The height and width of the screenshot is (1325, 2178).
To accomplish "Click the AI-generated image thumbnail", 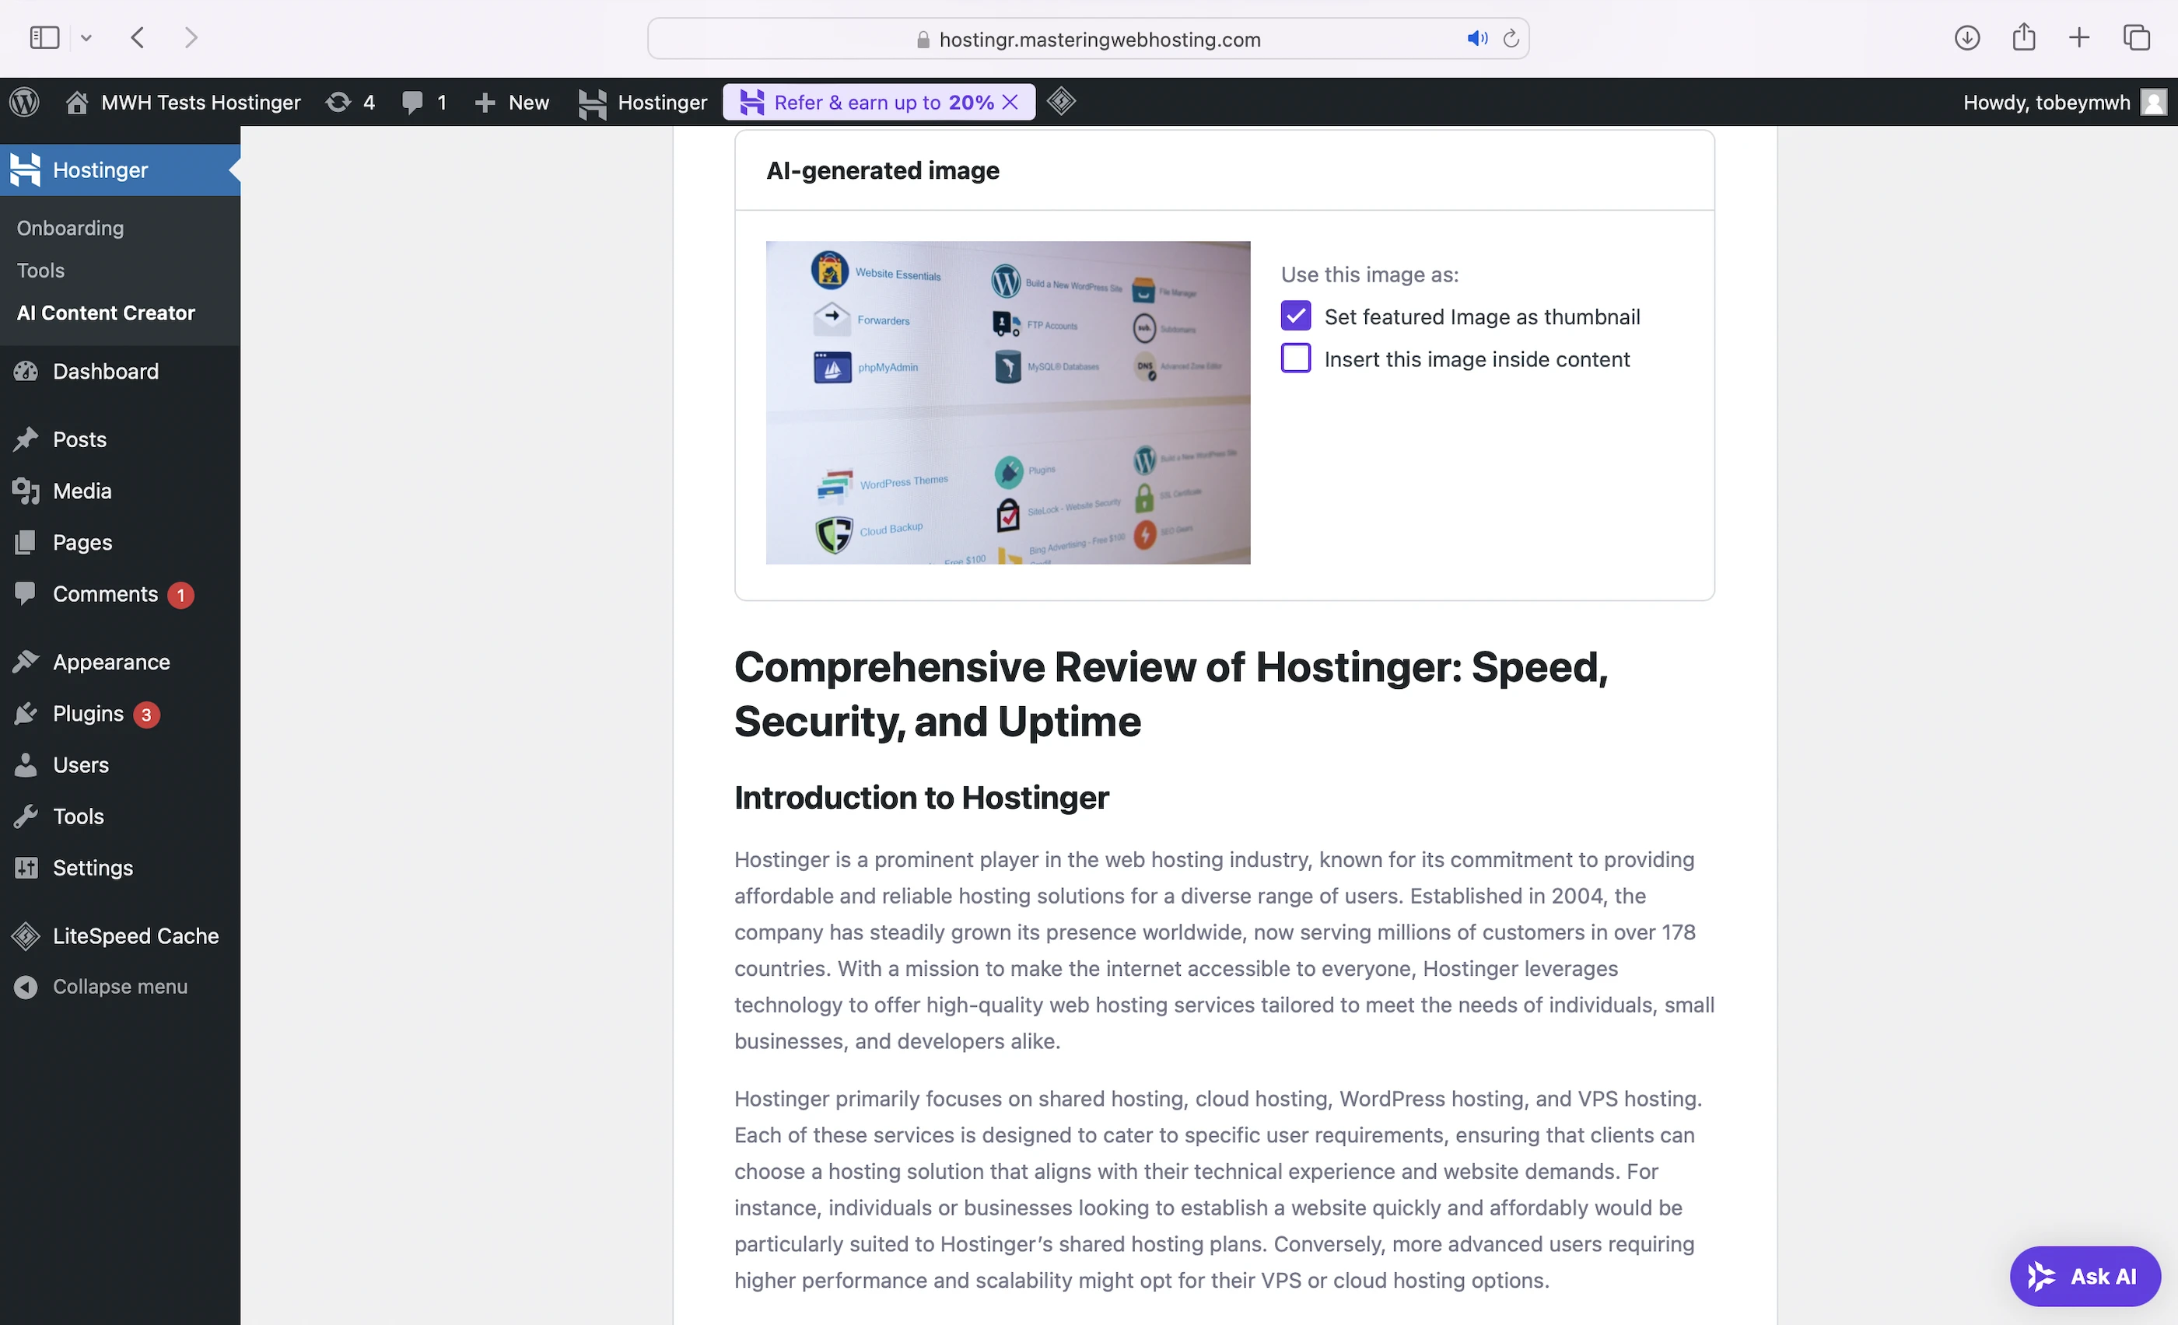I will pyautogui.click(x=1007, y=403).
